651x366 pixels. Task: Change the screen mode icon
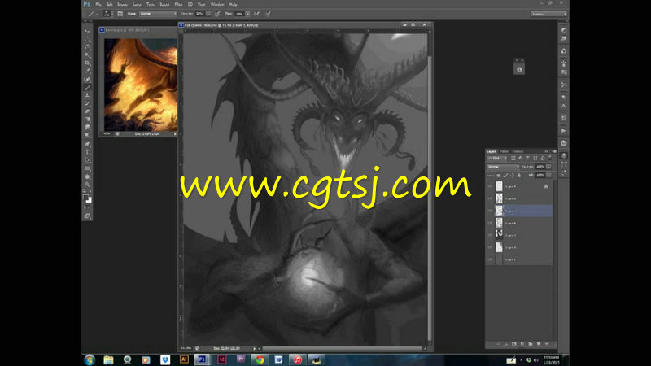[87, 216]
